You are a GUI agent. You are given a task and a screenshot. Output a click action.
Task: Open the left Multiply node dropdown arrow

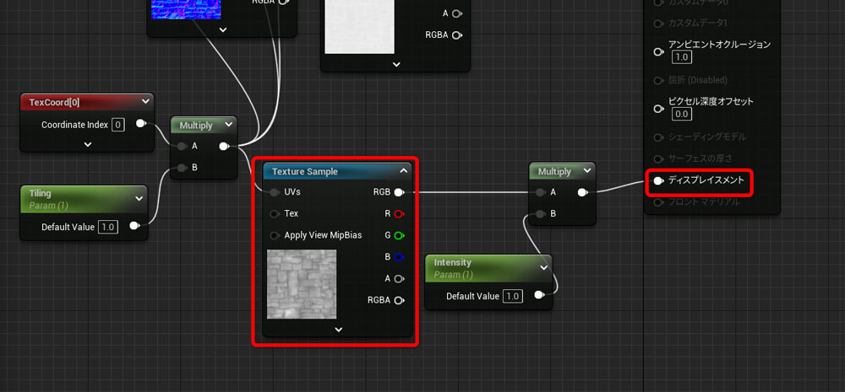point(228,125)
